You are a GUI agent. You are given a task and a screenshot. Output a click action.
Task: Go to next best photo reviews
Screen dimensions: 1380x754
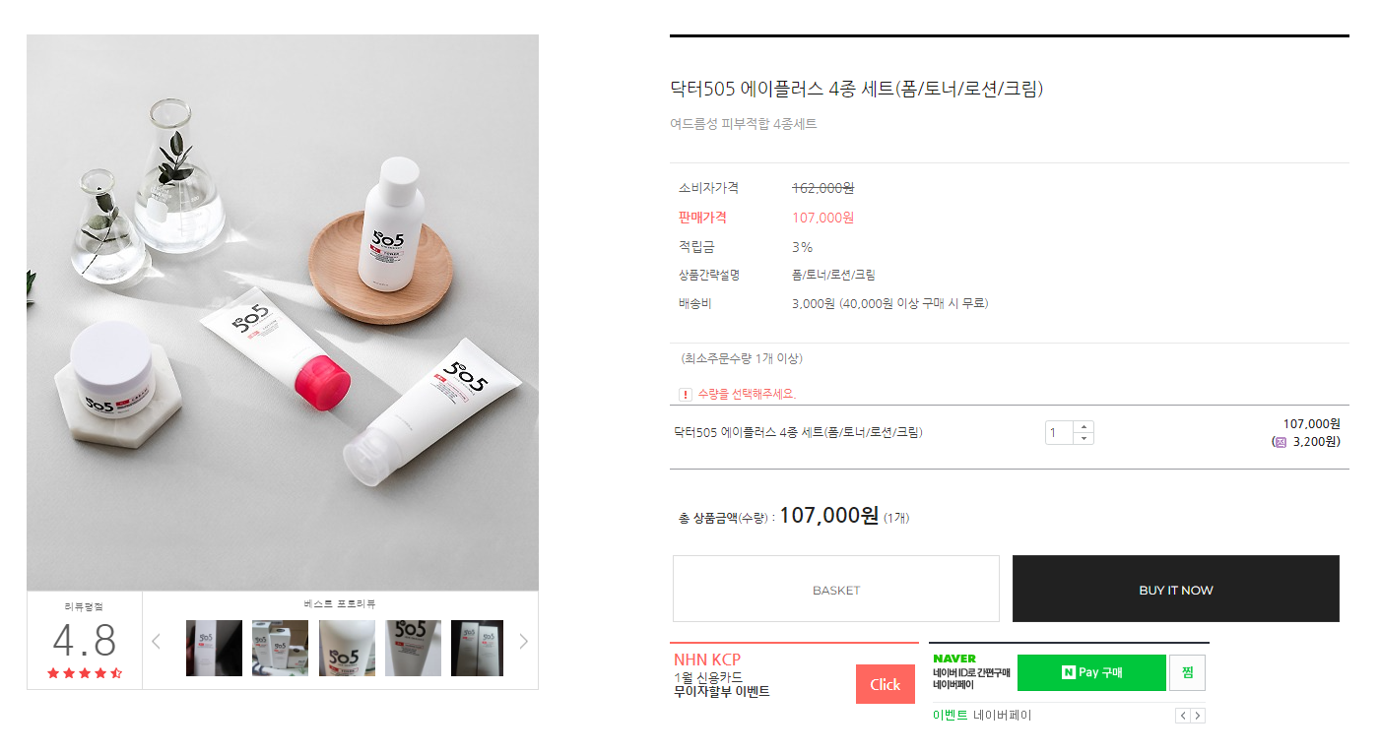click(x=523, y=642)
